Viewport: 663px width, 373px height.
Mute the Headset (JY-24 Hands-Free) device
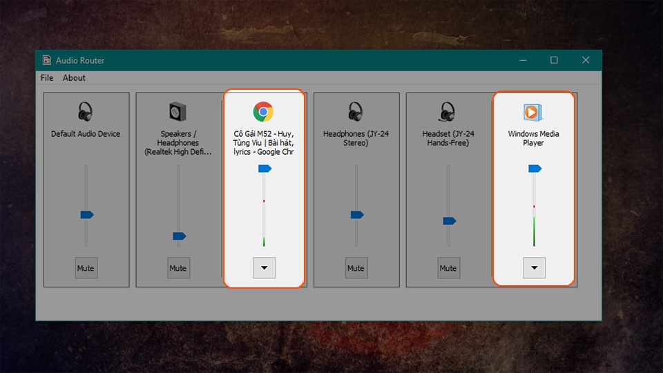[x=449, y=268]
